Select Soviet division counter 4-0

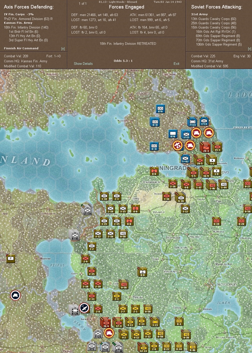[186, 184]
